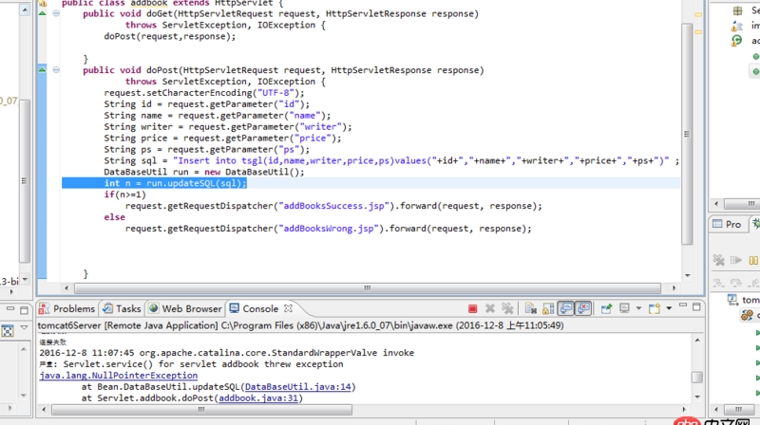Click the console tomcat6Server process description text
This screenshot has width=760, height=425.
click(x=300, y=325)
